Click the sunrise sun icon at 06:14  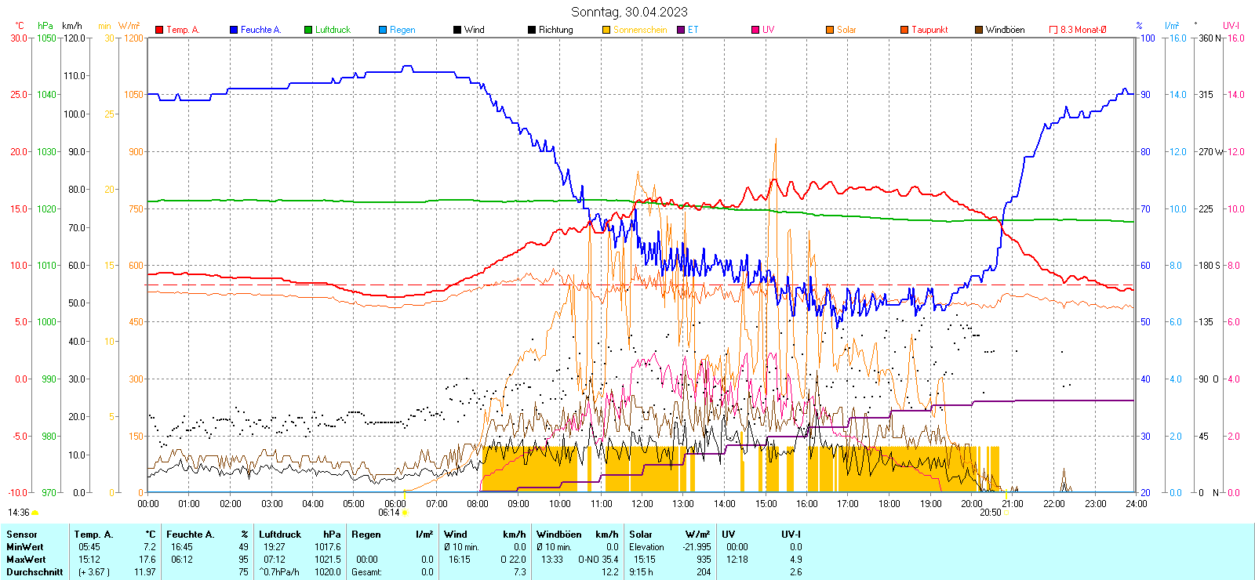[x=406, y=513]
